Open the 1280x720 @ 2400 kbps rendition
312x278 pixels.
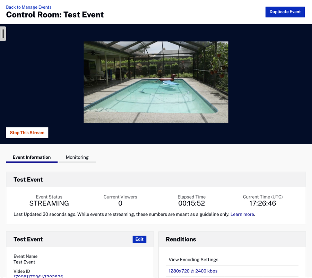pos(193,271)
